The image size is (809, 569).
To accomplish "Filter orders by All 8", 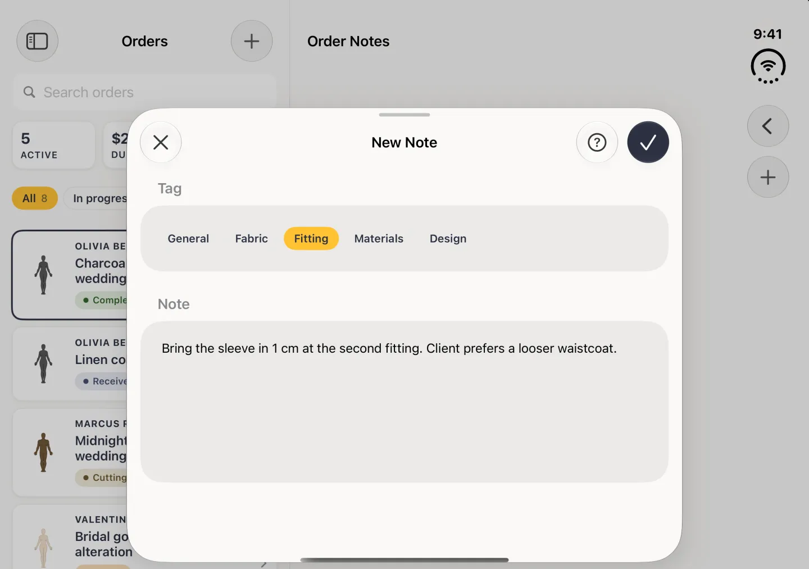I will click(x=35, y=198).
